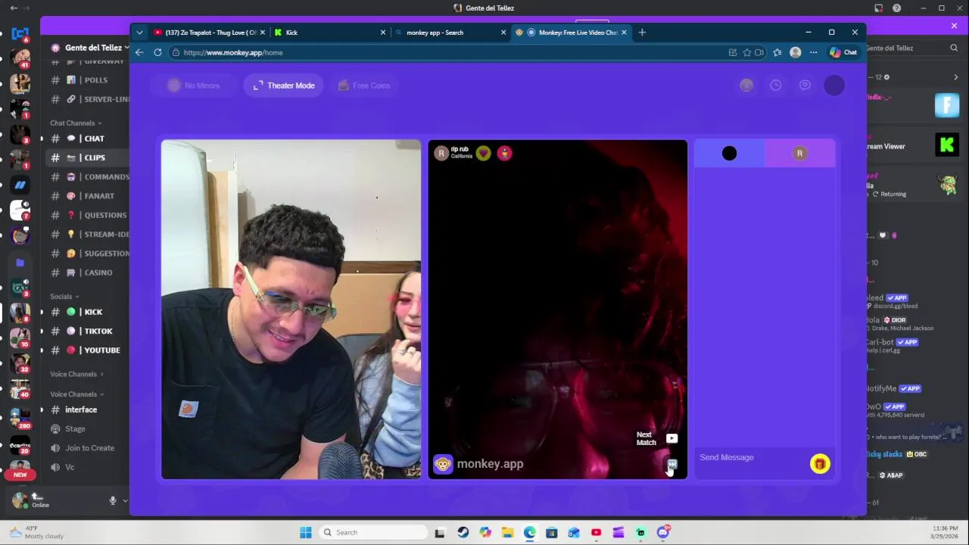The height and width of the screenshot is (545, 969).
Task: Open Discord search magnifier icon
Action: pyautogui.click(x=954, y=48)
